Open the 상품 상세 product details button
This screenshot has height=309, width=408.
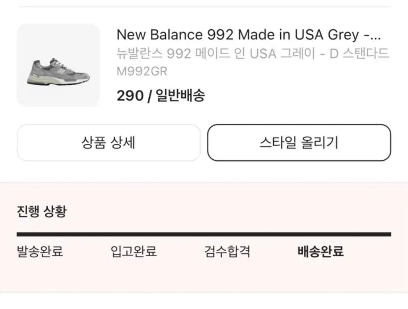108,143
